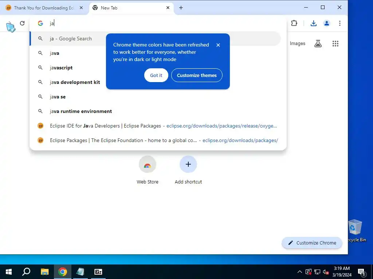Close the Thank You for Downloading tab

81,8
